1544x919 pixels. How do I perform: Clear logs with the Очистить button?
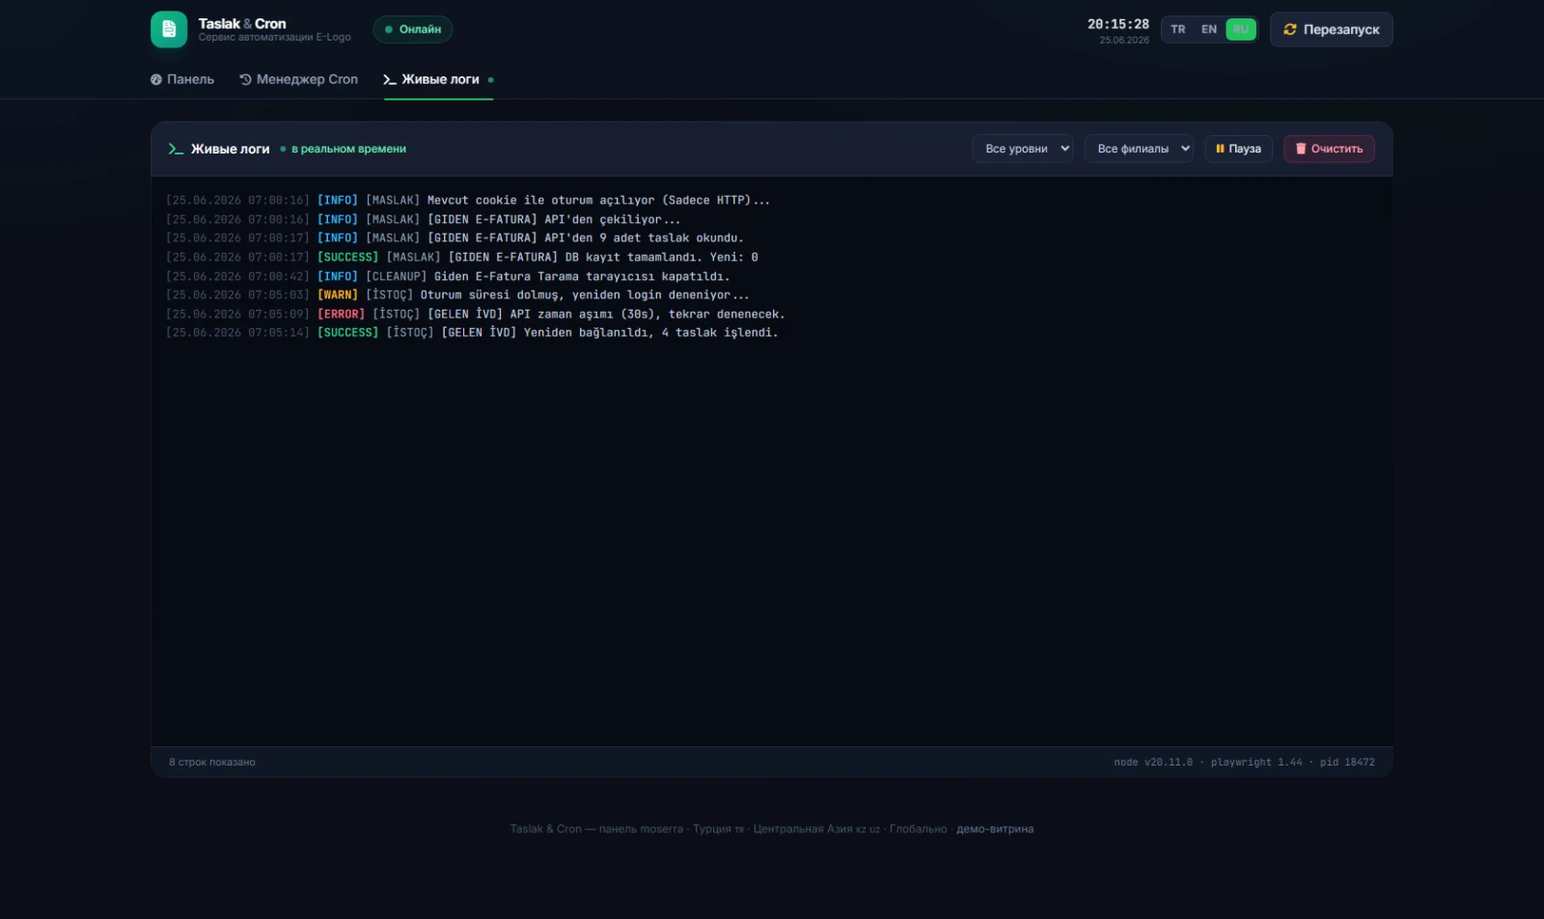coord(1329,149)
